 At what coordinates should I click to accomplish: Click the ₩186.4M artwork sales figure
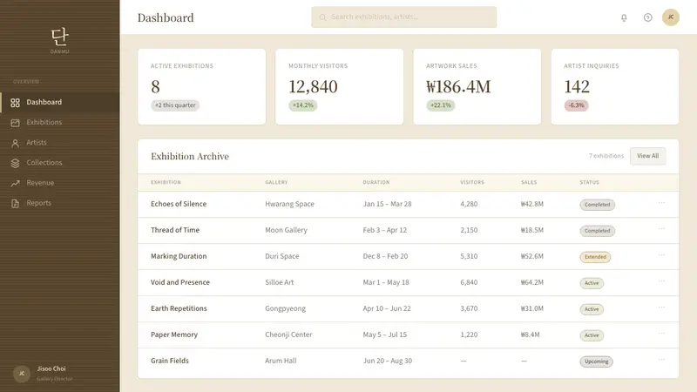pos(458,86)
